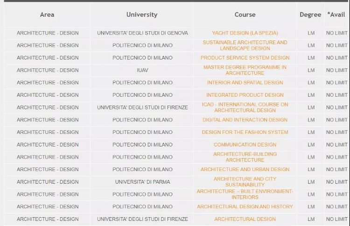This screenshot has width=350, height=226.
Task: Click the Degree column header
Action: pyautogui.click(x=310, y=14)
